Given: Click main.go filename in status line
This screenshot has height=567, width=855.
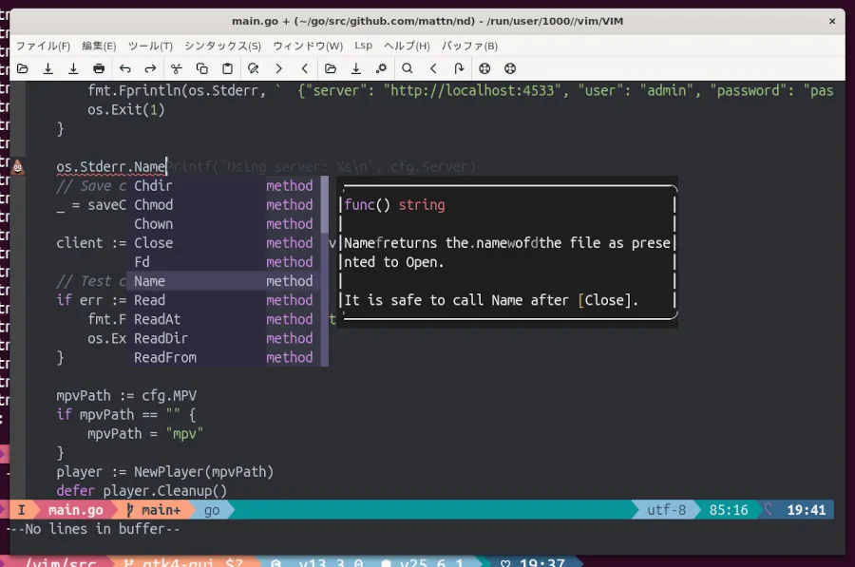Looking at the screenshot, I should click(76, 510).
